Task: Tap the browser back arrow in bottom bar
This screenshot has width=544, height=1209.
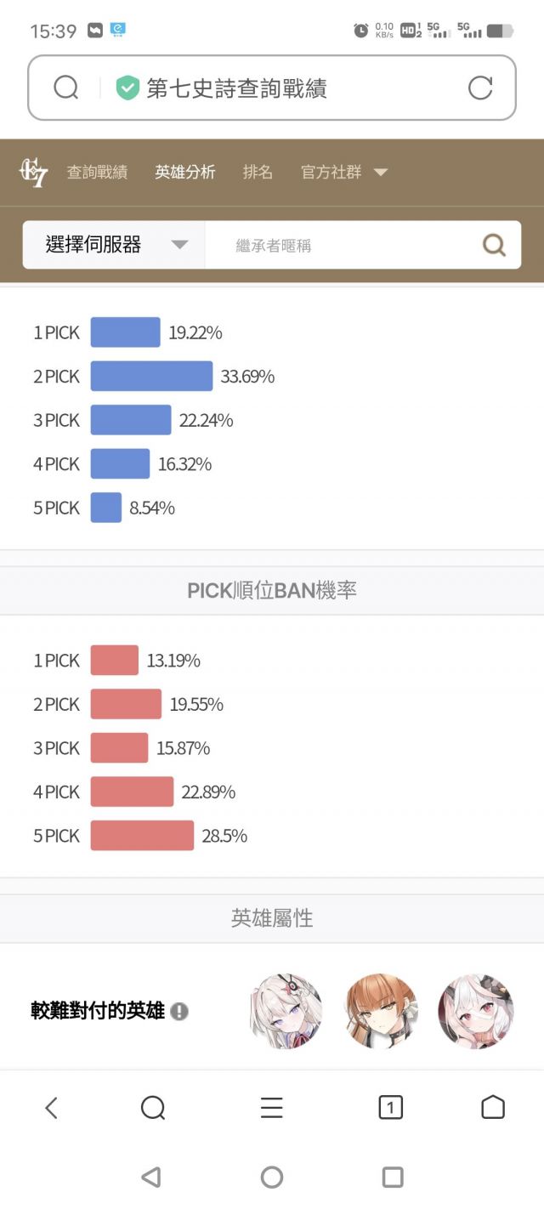Action: [51, 1107]
